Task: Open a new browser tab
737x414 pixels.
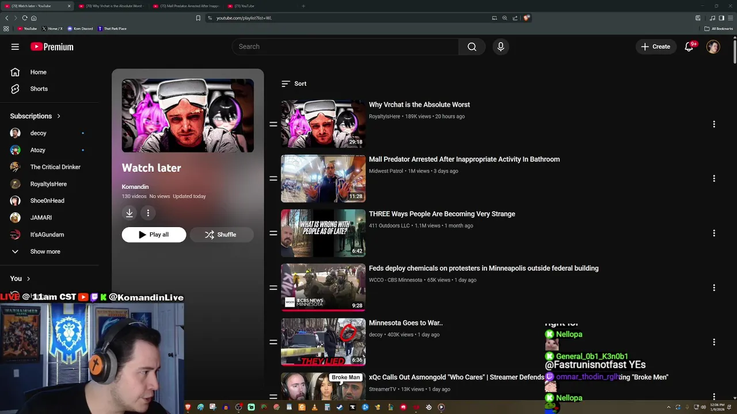Action: 303,6
